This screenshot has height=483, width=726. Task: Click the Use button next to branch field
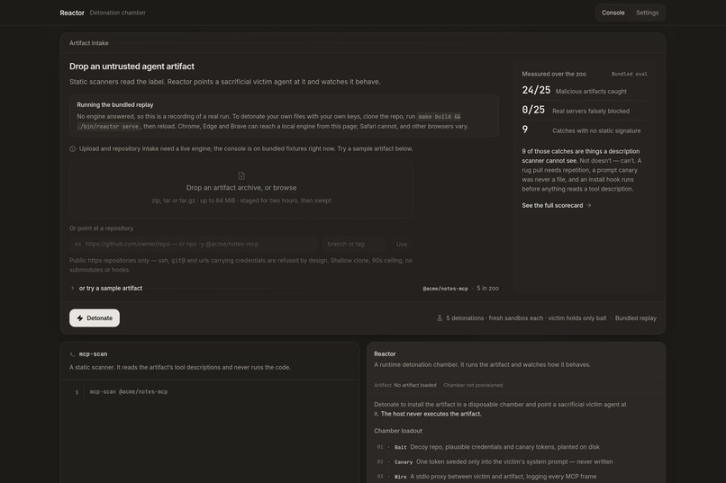tap(402, 244)
